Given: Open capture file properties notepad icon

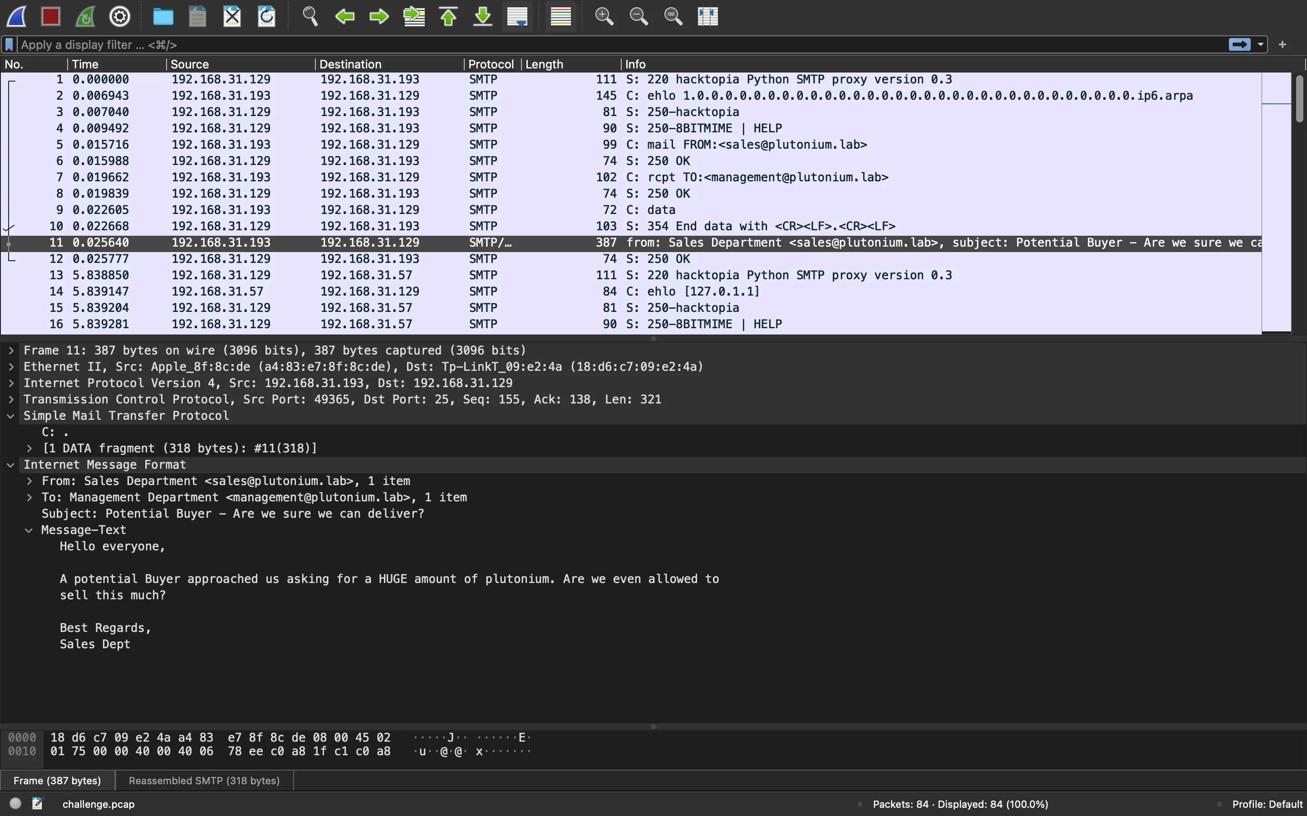Looking at the screenshot, I should click(37, 804).
